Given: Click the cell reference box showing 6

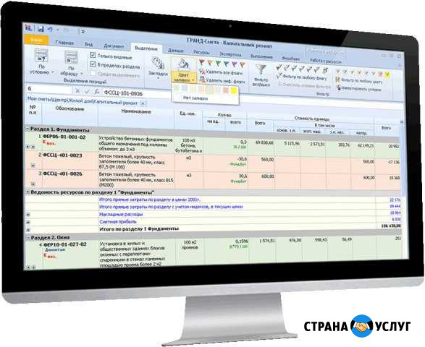Looking at the screenshot, I should (x=49, y=89).
